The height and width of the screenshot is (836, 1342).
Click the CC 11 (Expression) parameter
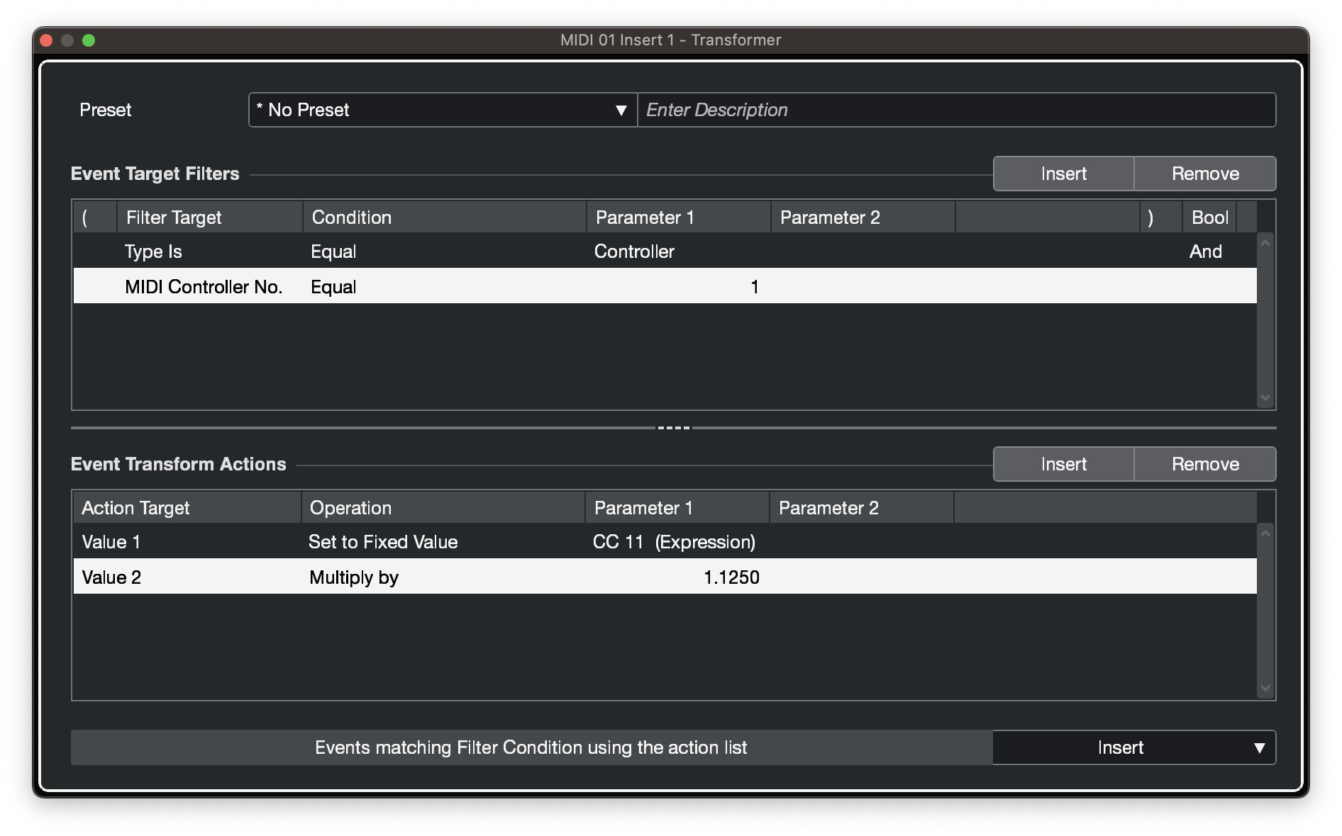click(674, 543)
